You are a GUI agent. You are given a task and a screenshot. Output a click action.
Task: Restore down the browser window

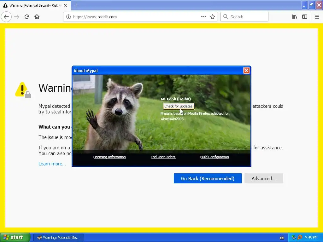(311, 5)
